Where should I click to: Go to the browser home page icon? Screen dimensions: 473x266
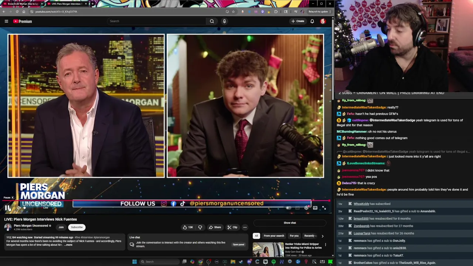tap(24, 11)
